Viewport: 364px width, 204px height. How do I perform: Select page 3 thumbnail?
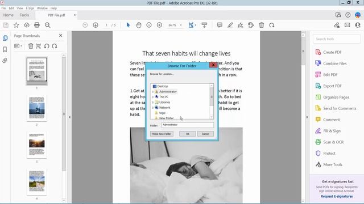[x=36, y=145]
